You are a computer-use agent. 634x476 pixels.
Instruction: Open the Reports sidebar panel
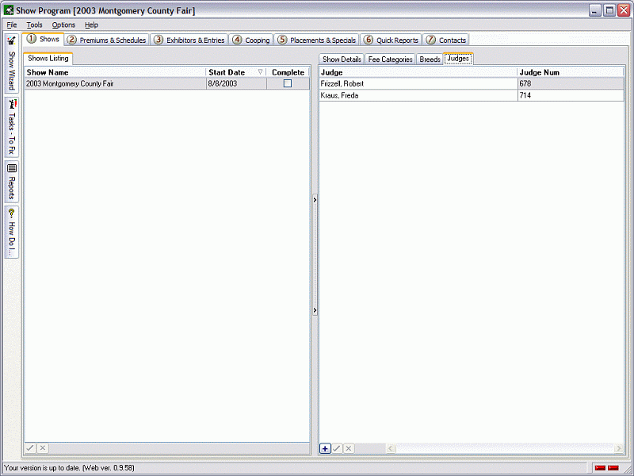pos(12,182)
